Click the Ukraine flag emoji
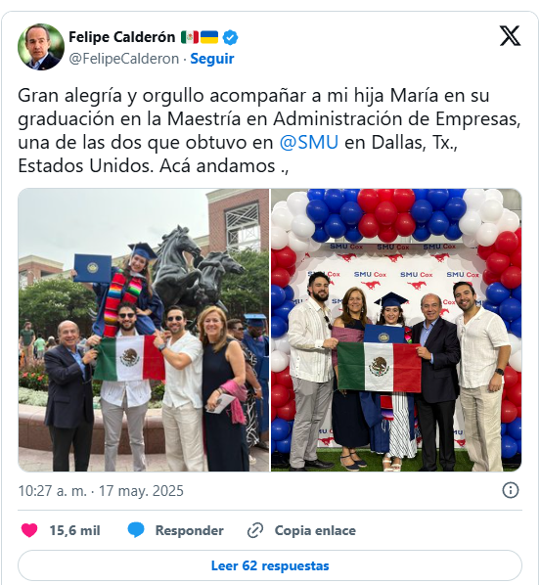Viewport: 540px width, 585px height. [209, 37]
